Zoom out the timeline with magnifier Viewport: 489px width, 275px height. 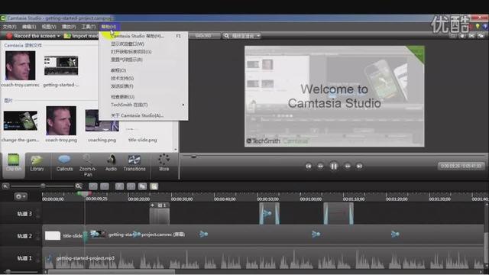pyautogui.click(x=5, y=186)
